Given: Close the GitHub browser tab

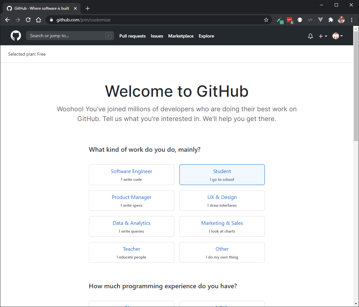Looking at the screenshot, I should [x=75, y=8].
